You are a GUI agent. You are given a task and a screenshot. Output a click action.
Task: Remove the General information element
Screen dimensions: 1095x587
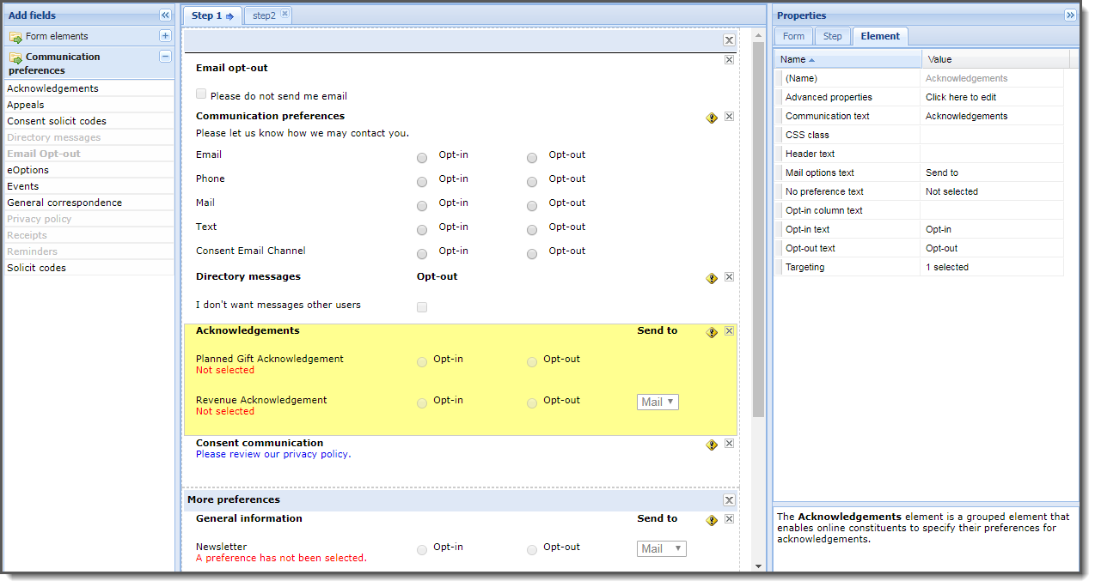pos(729,519)
